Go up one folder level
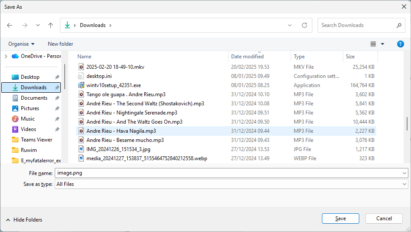The height and width of the screenshot is (232, 411). [x=50, y=25]
